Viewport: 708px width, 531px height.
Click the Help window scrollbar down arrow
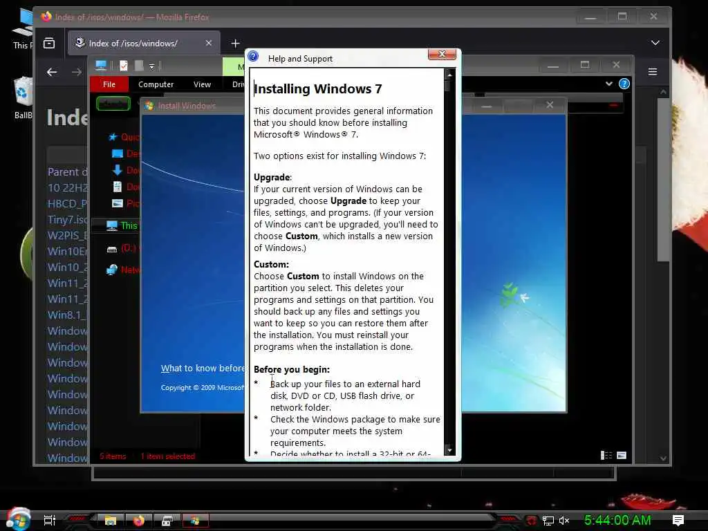pos(449,449)
